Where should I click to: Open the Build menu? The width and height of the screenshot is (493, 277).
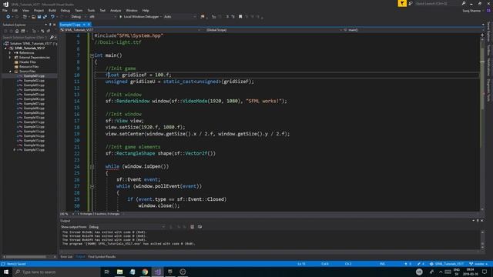coord(52,10)
